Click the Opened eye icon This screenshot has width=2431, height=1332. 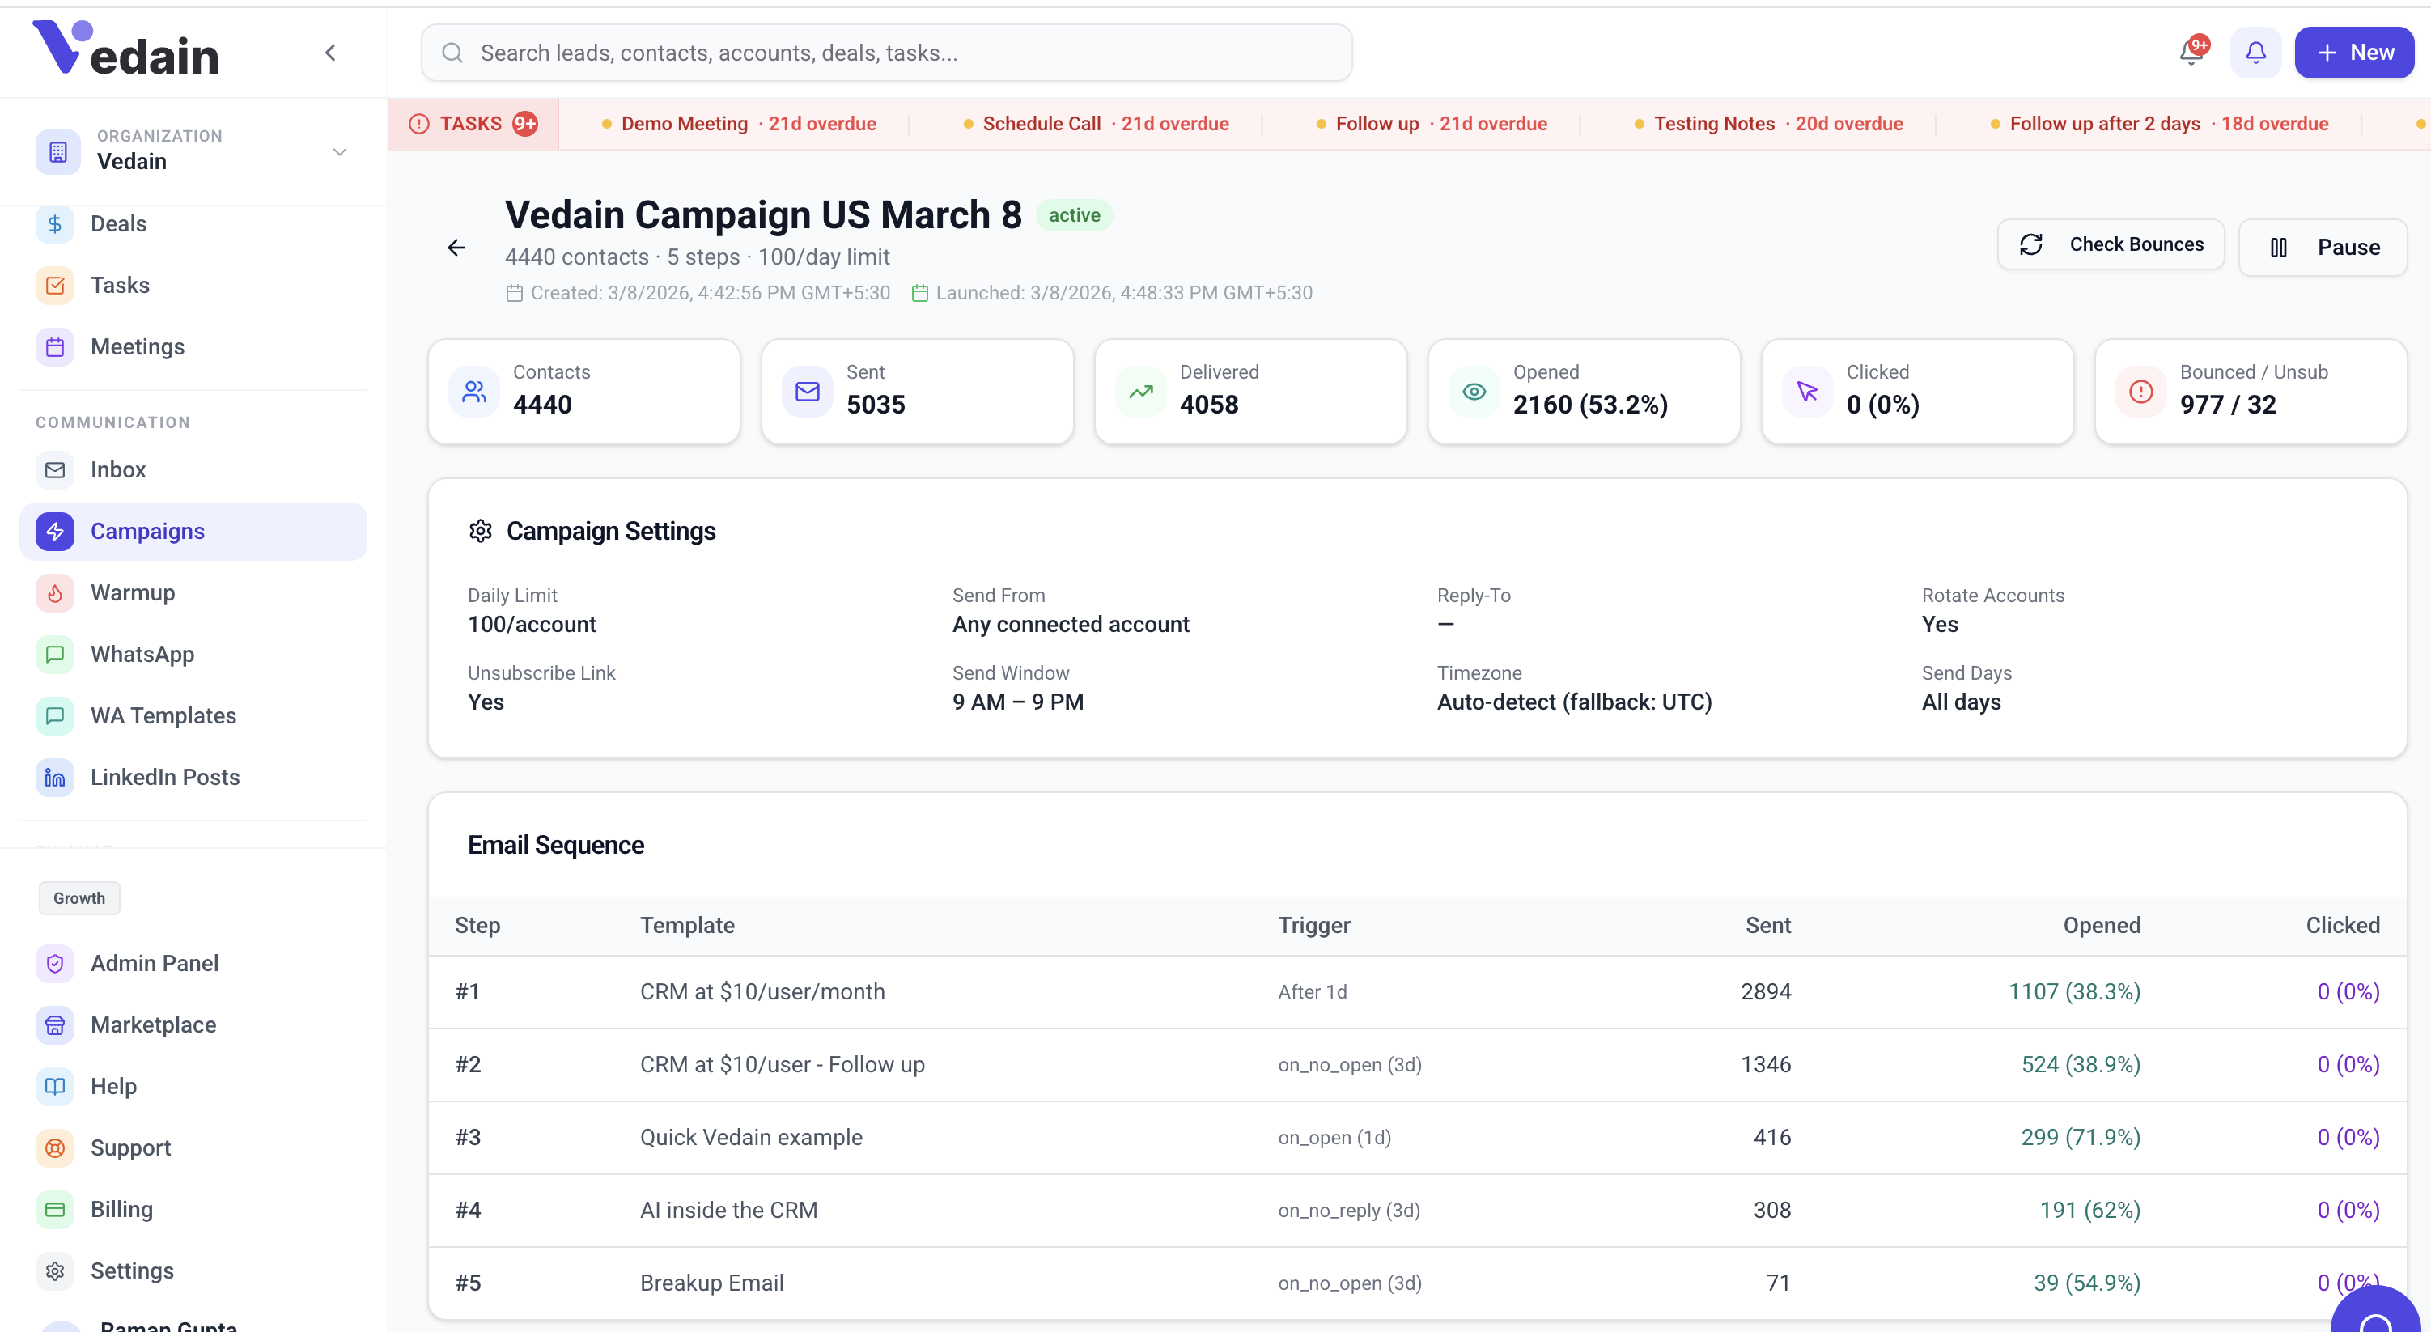(1474, 391)
